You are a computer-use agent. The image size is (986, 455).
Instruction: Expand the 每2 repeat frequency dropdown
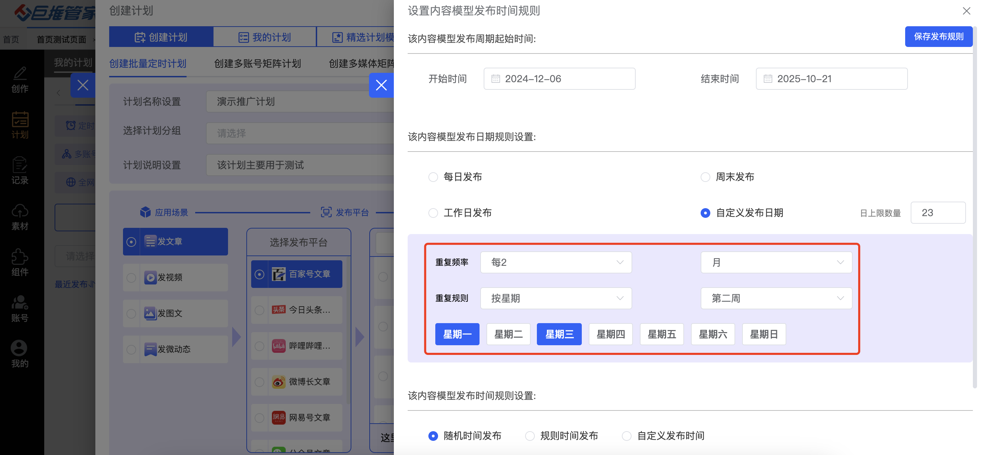[x=556, y=262]
